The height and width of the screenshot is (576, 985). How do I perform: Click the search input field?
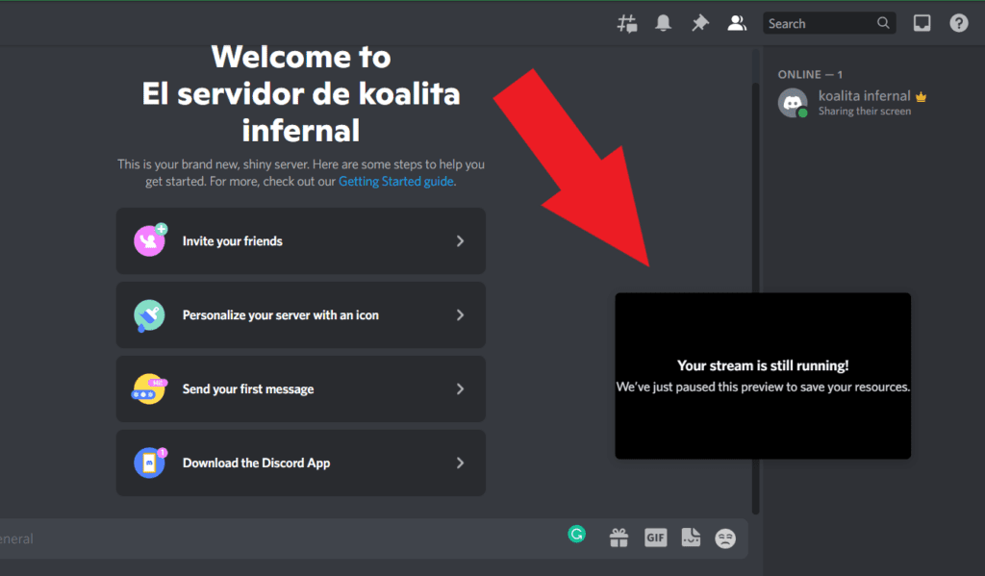(x=822, y=22)
